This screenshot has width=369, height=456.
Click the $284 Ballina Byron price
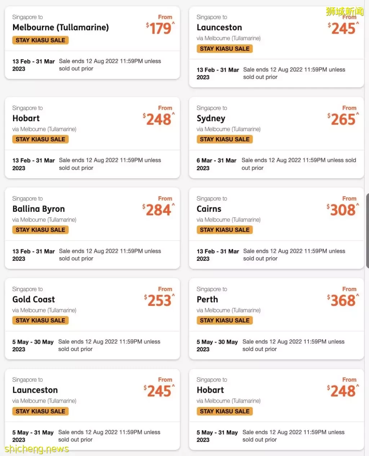[x=158, y=210]
